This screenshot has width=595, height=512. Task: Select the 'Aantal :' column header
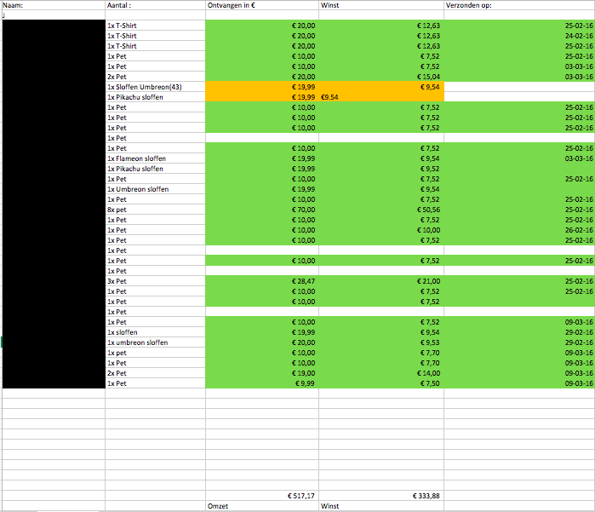[155, 5]
